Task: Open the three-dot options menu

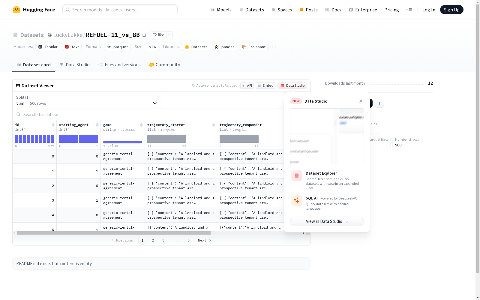Action: pos(379,103)
